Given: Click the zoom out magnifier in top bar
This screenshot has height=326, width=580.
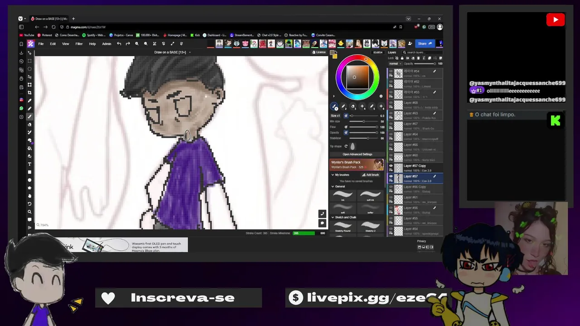Looking at the screenshot, I should 145,43.
